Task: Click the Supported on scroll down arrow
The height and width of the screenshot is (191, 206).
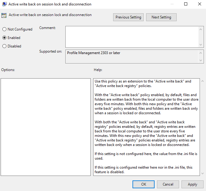Action: click(x=201, y=60)
